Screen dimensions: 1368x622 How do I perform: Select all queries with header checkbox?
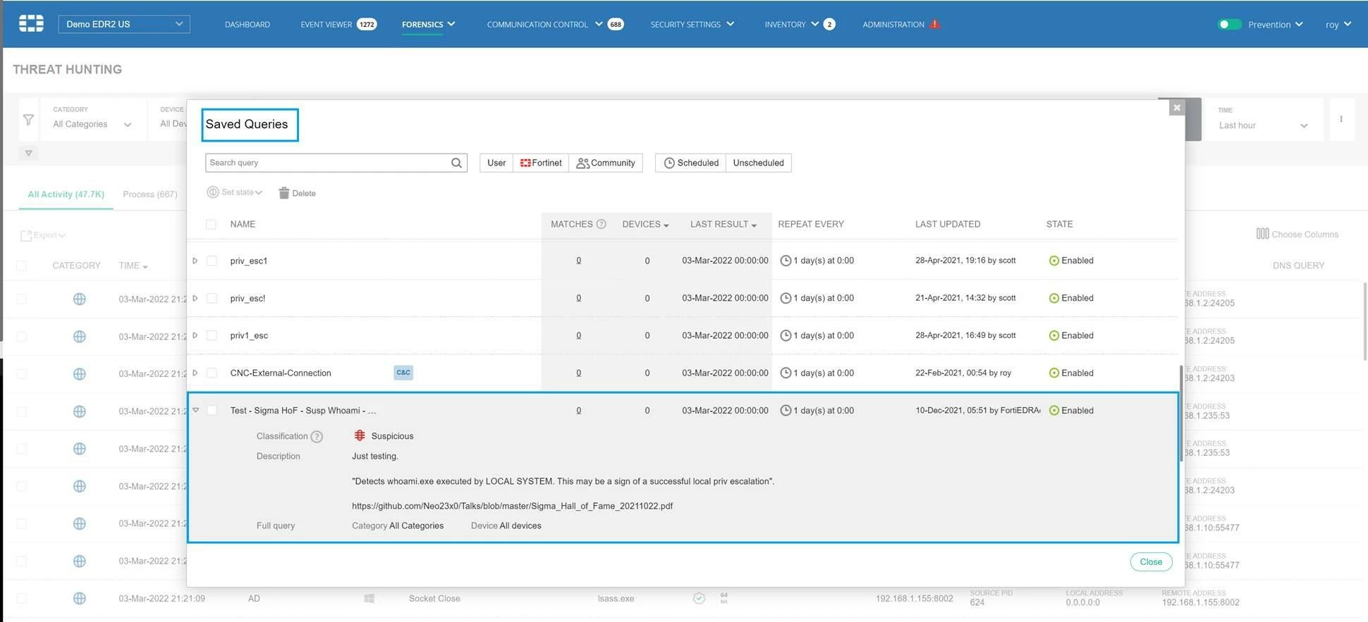pos(211,224)
